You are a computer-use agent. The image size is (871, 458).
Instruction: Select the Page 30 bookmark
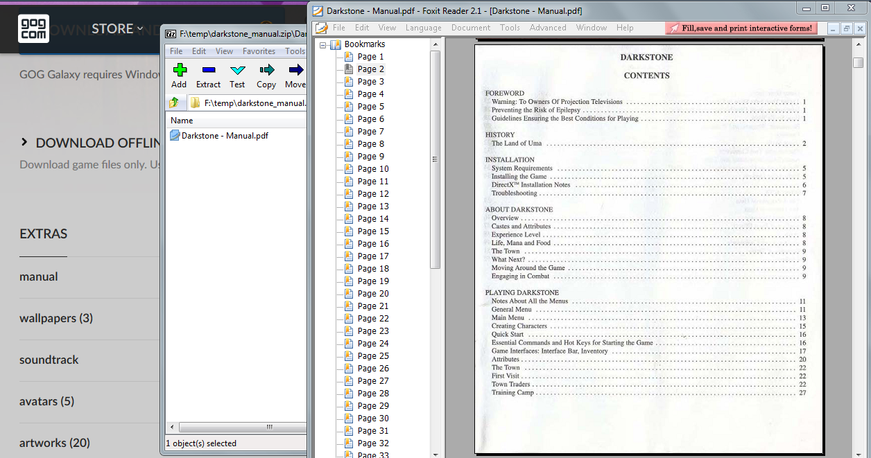[373, 419]
